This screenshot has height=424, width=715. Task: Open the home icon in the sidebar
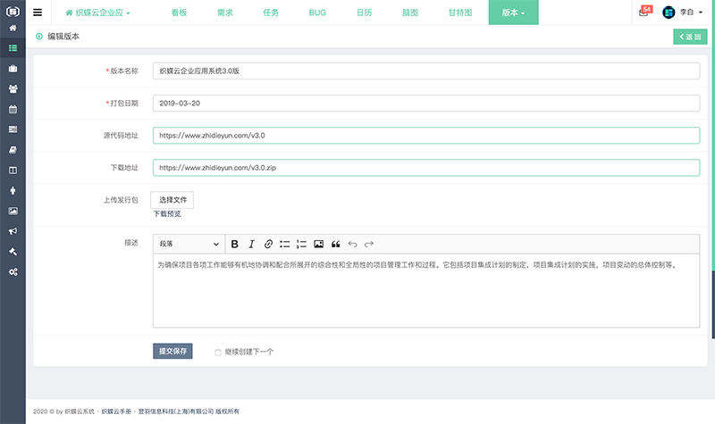[13, 29]
